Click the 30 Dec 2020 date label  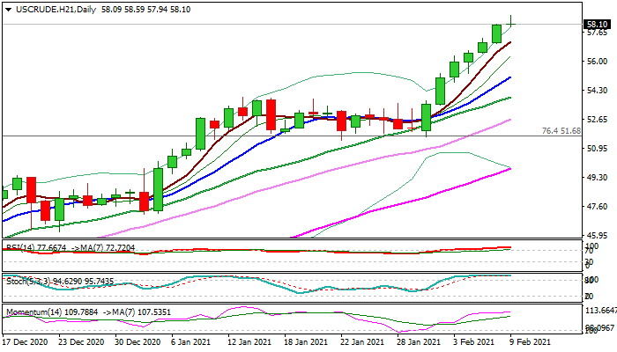(x=135, y=341)
